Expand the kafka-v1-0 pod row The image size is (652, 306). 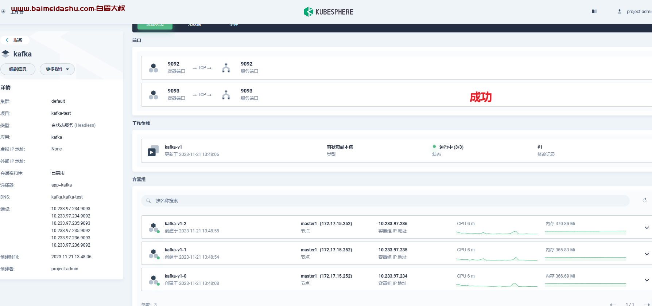[x=647, y=280]
